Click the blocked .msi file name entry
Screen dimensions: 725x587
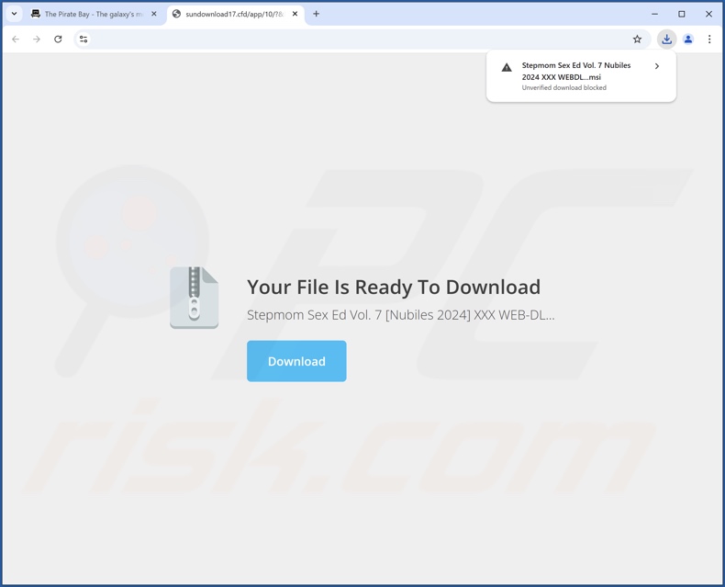pos(576,72)
